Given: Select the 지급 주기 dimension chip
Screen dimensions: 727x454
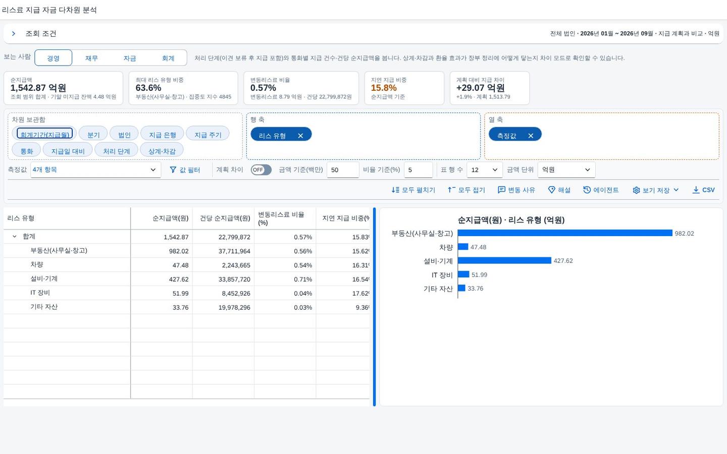Looking at the screenshot, I should [x=208, y=134].
